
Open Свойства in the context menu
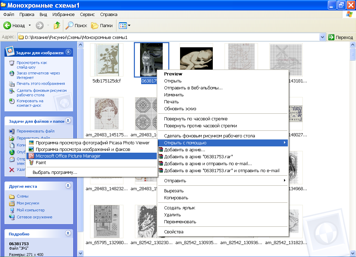click(223, 232)
